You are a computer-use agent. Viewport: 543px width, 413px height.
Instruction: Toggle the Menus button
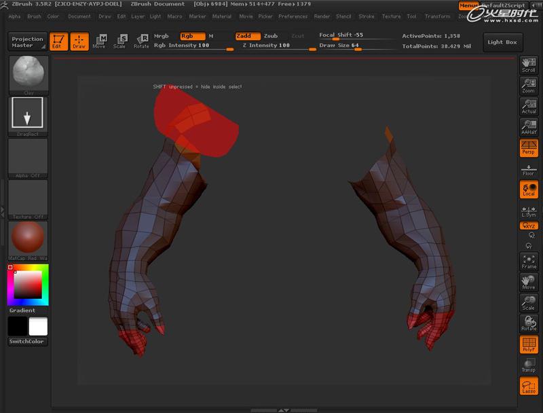tap(468, 5)
